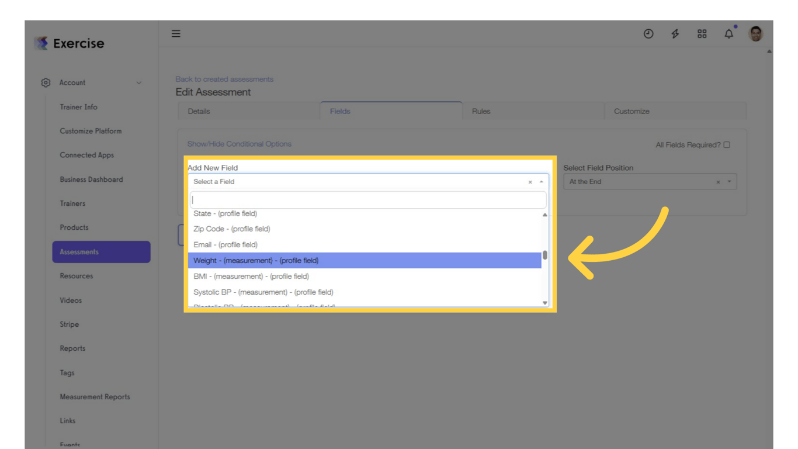Toggle the hamburger menu icon
Viewport: 798px width, 449px height.
pos(176,33)
